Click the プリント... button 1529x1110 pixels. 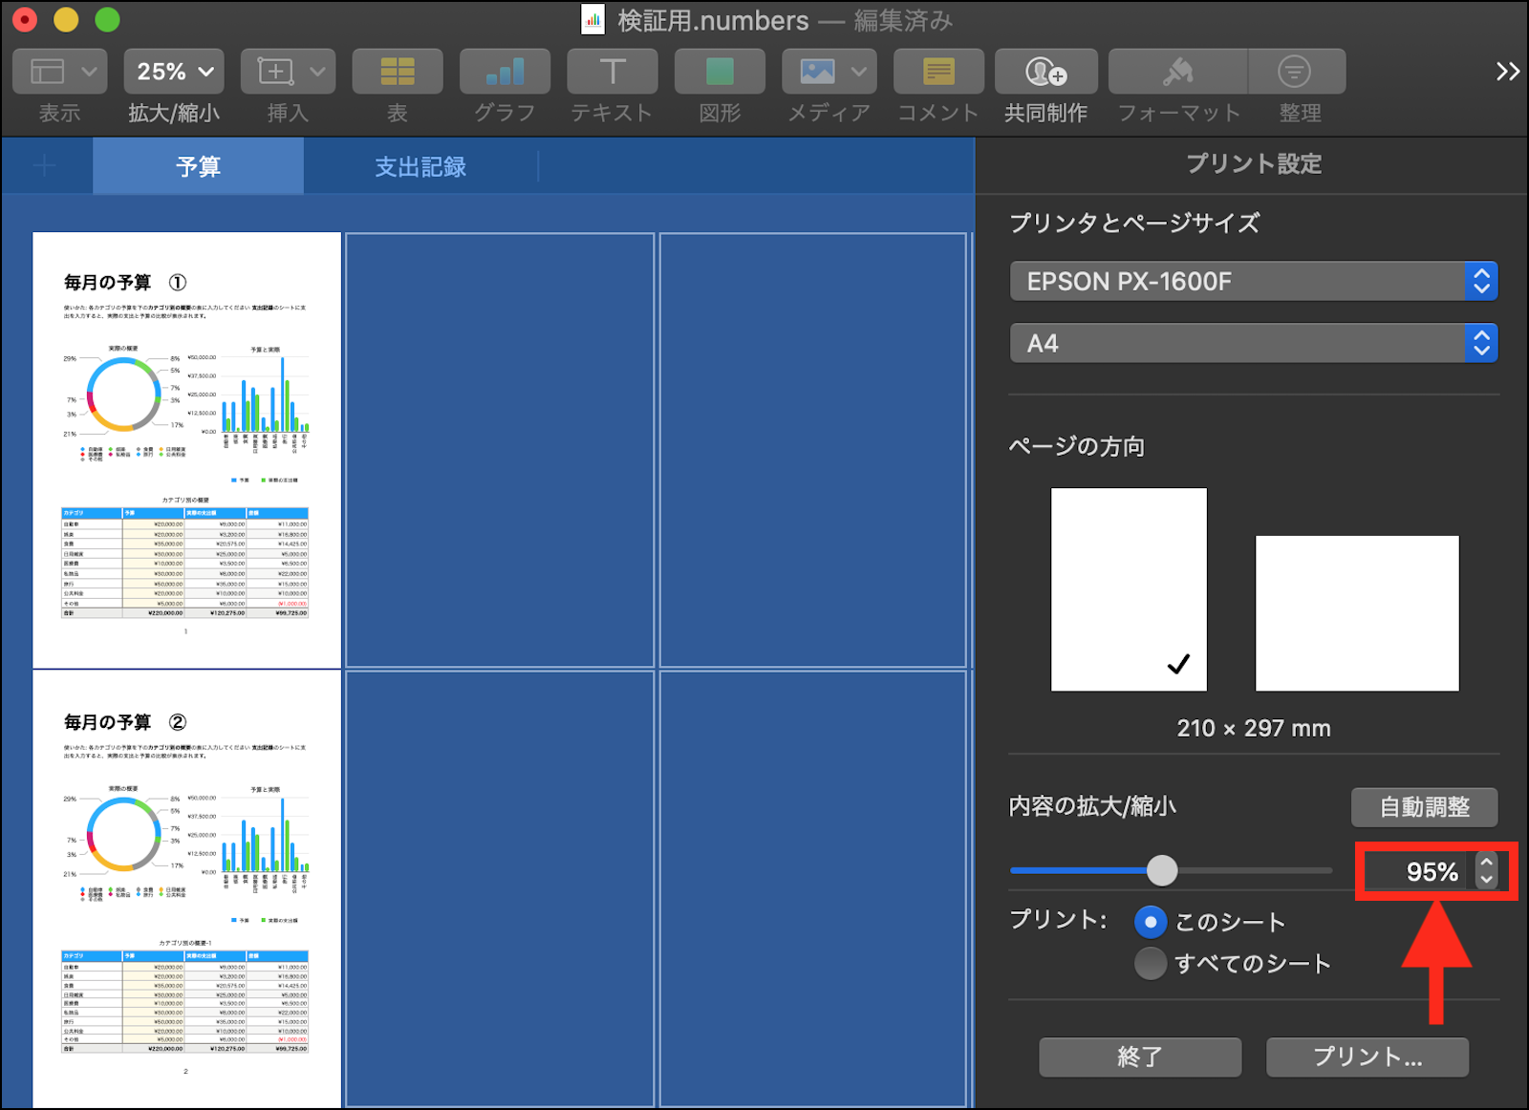point(1367,1057)
